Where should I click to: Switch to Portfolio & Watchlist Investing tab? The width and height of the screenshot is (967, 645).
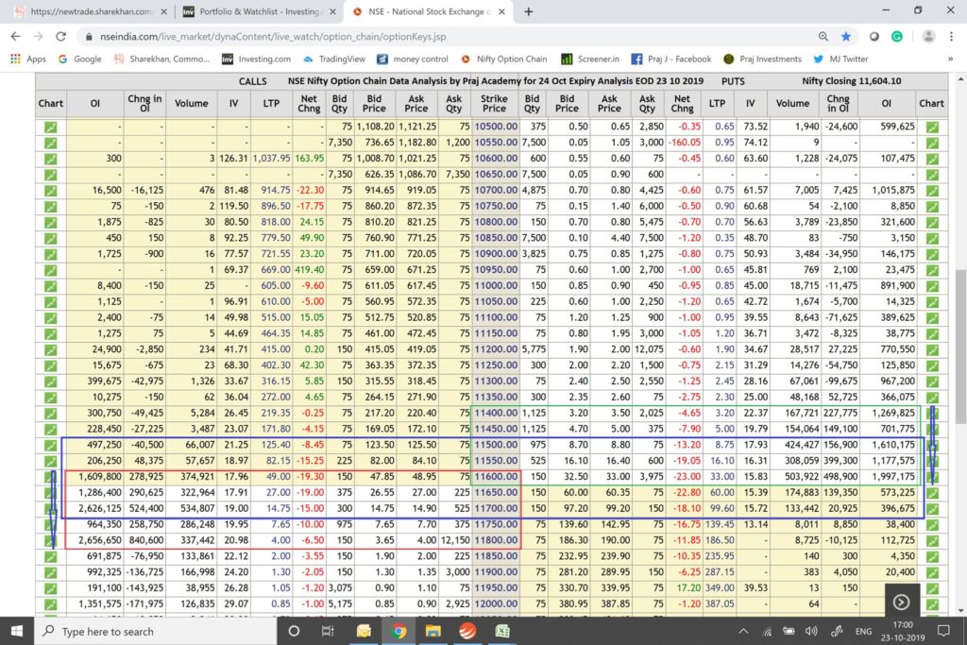(x=257, y=12)
